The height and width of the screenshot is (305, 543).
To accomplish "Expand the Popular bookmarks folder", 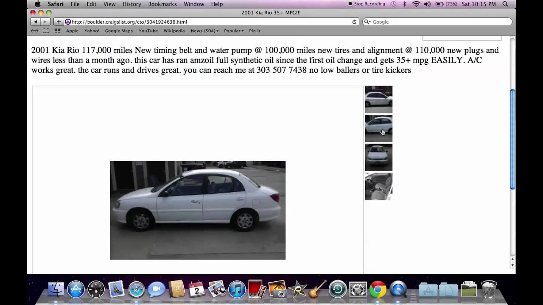I will (x=234, y=31).
